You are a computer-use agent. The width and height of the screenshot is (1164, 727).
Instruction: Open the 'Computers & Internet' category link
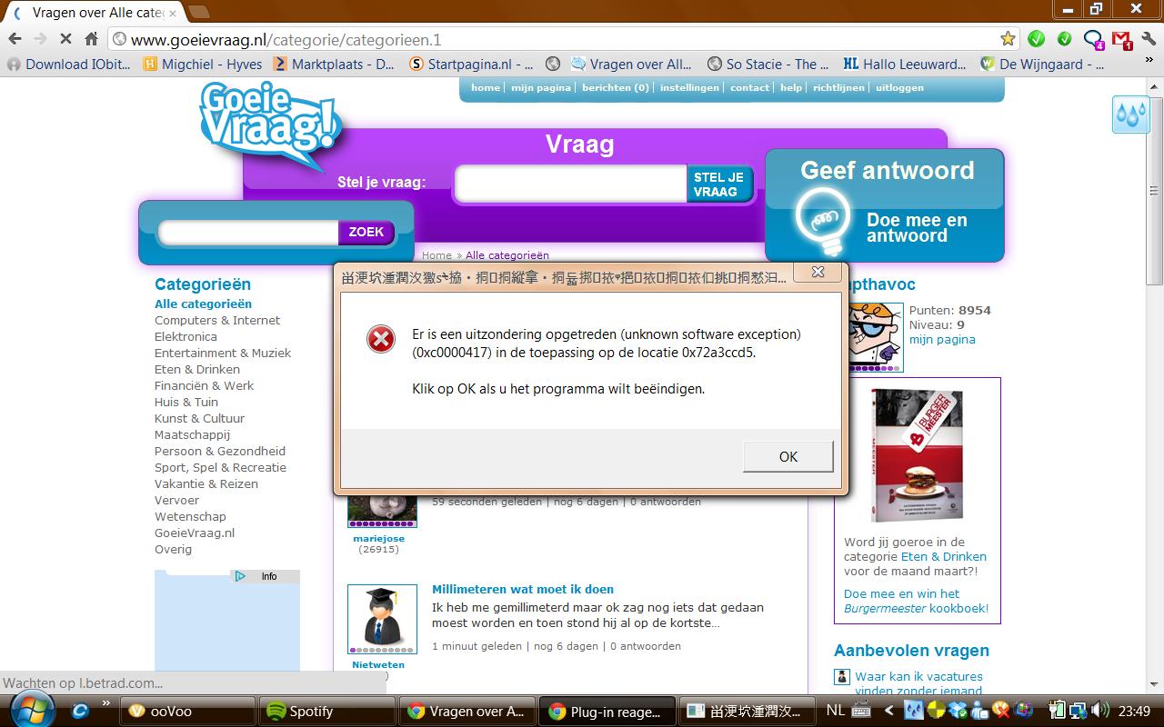coord(217,321)
